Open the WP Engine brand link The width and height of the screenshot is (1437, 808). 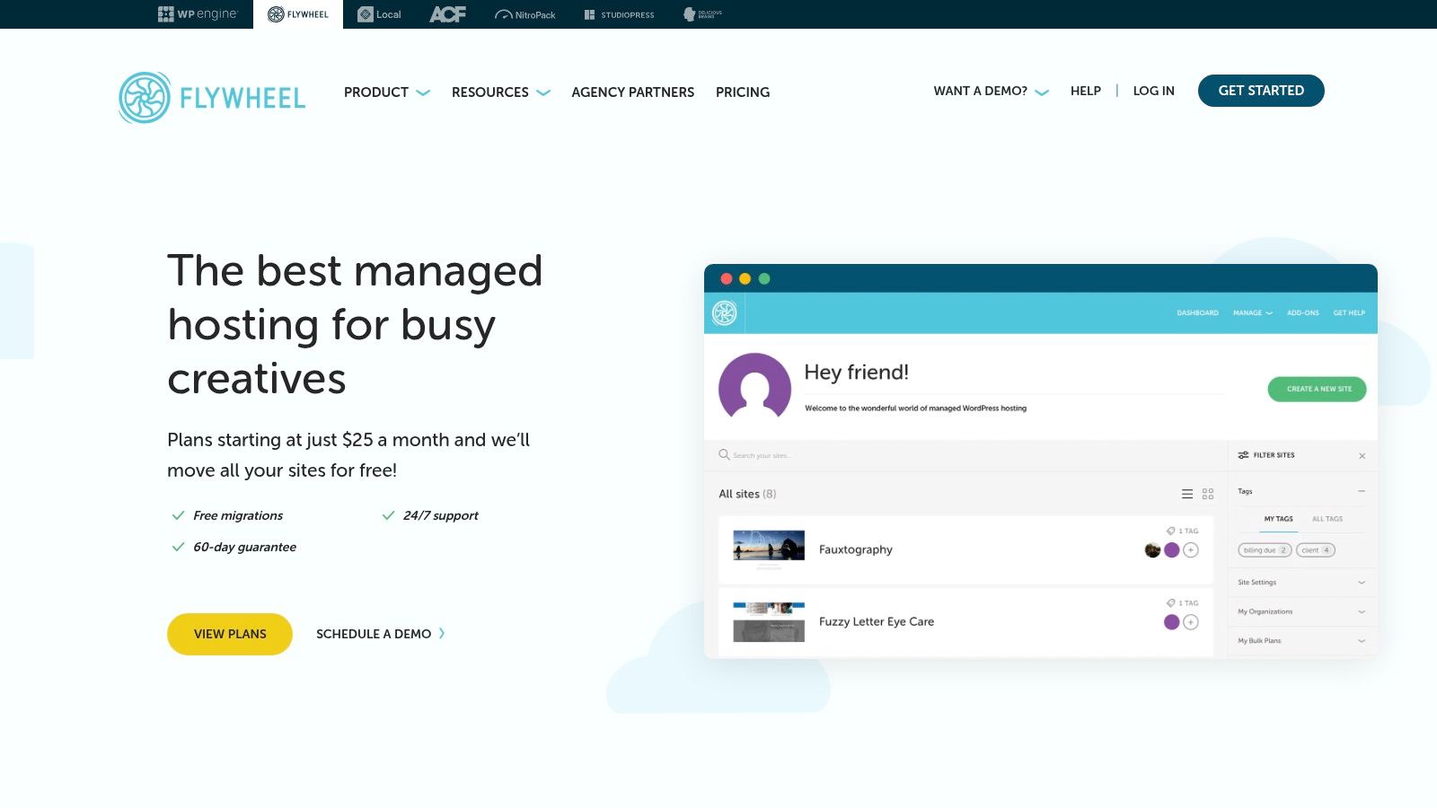[198, 14]
